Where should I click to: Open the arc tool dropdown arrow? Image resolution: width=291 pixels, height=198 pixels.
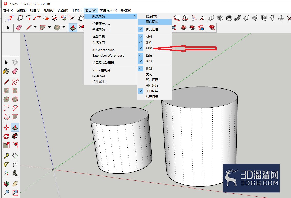[49, 27]
